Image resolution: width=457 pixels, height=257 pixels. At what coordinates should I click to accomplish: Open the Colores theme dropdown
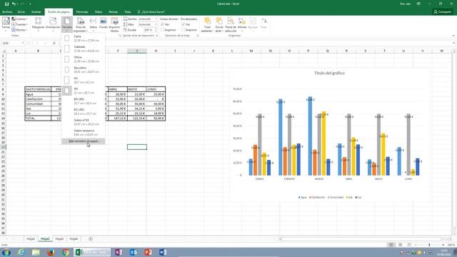tap(20, 19)
